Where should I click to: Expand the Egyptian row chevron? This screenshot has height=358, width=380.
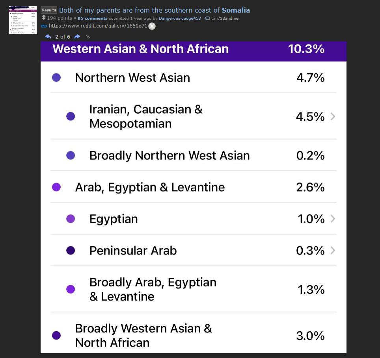(333, 219)
